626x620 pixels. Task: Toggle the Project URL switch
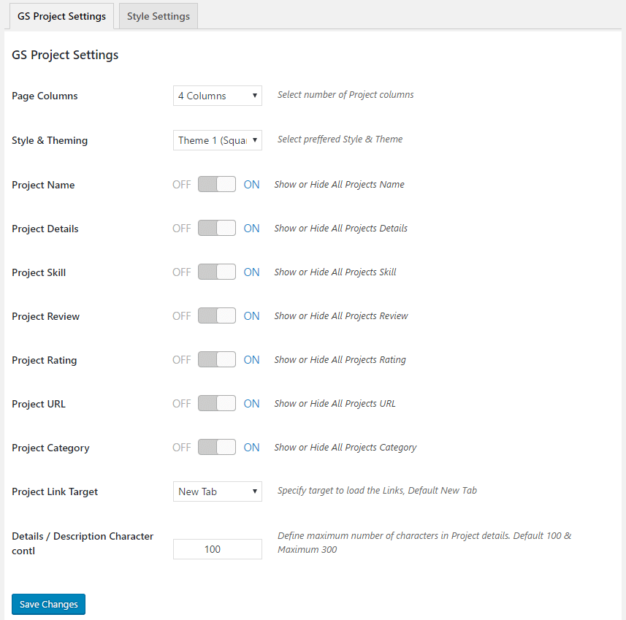pos(217,403)
